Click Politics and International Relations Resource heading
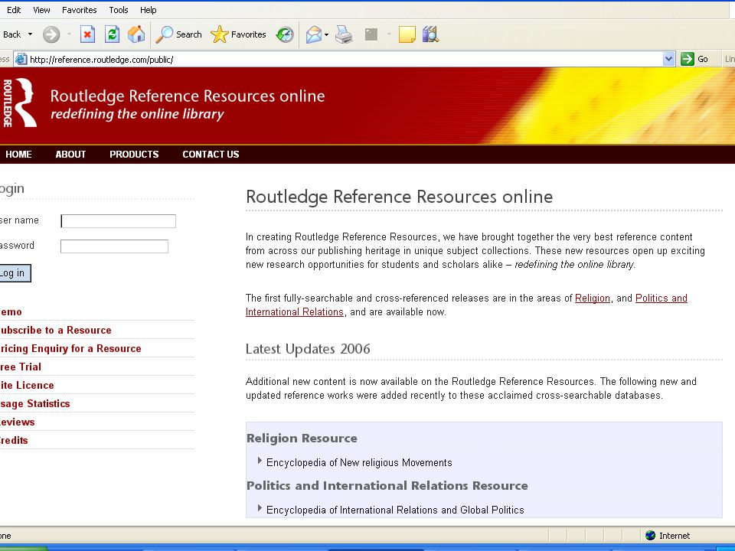The image size is (735, 551). point(387,486)
